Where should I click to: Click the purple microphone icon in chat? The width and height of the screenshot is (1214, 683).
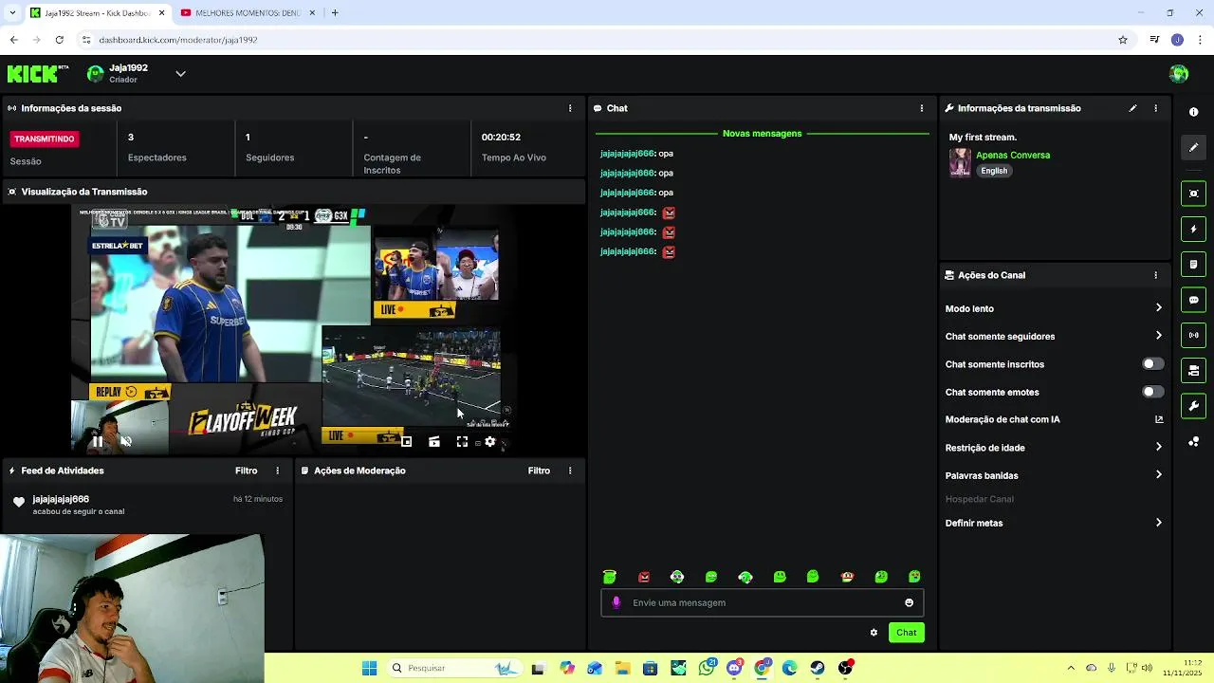(x=616, y=602)
